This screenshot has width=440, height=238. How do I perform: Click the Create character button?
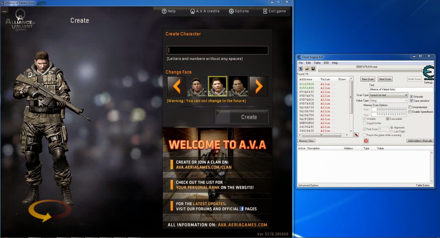[242, 117]
